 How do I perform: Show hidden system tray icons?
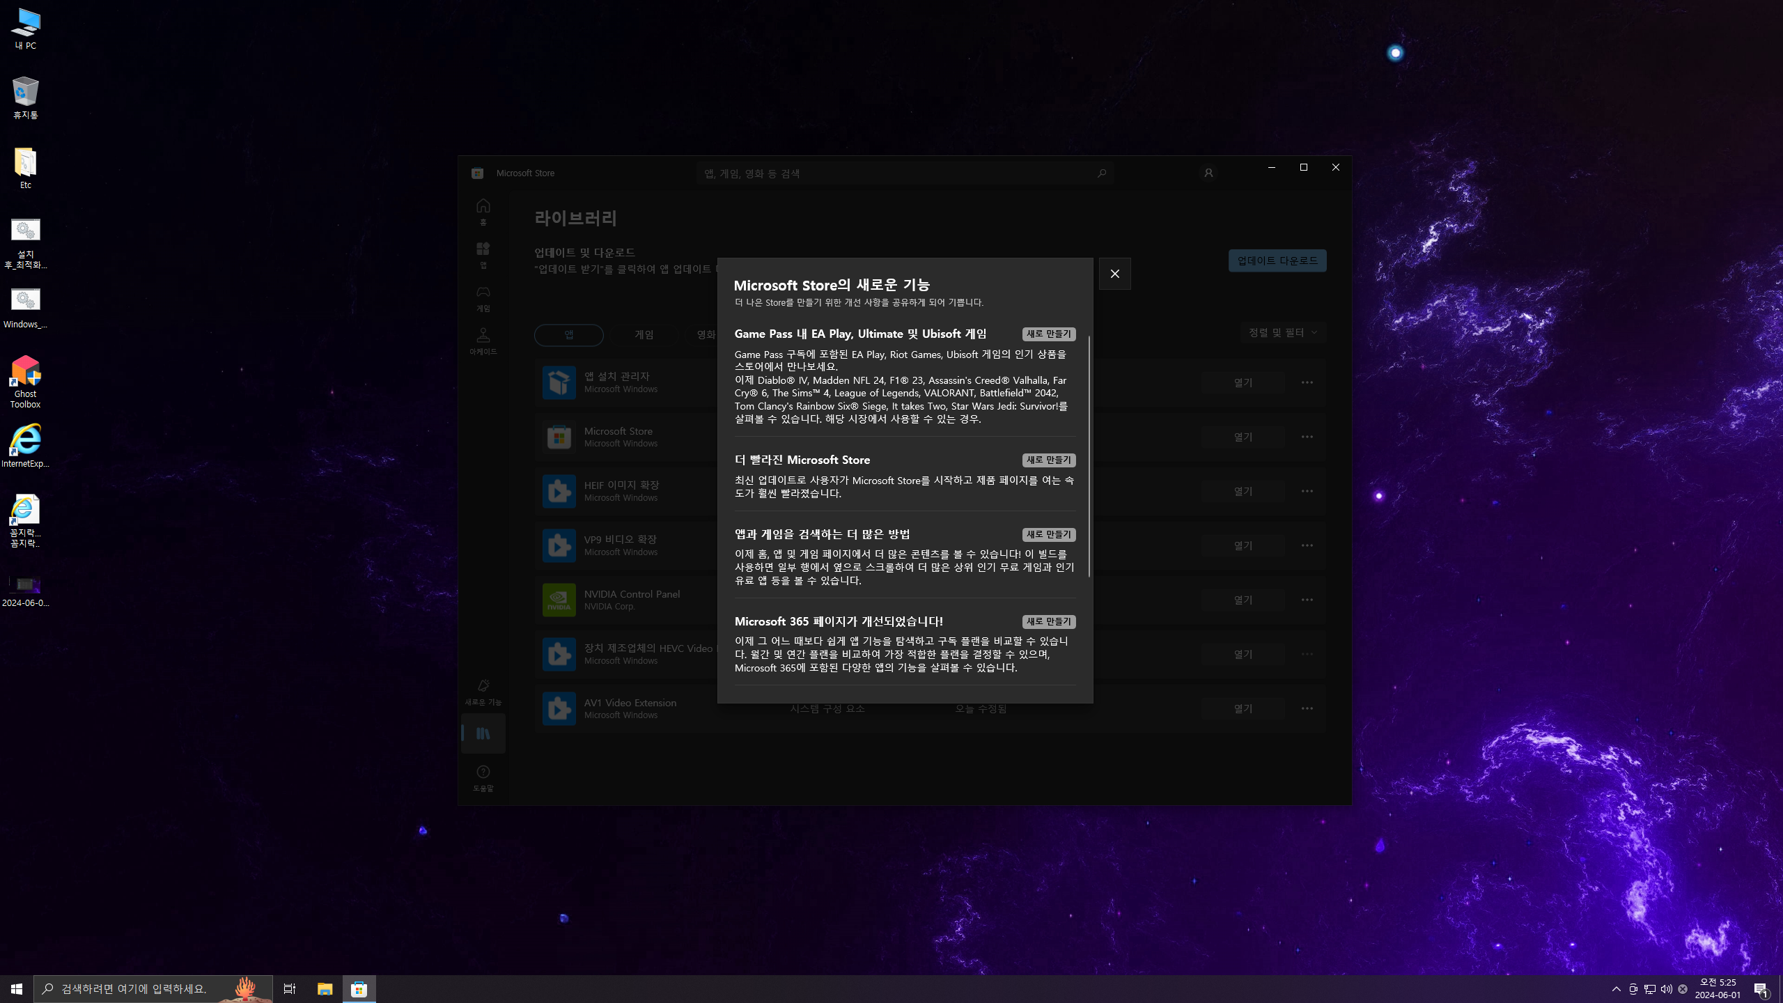click(1616, 989)
